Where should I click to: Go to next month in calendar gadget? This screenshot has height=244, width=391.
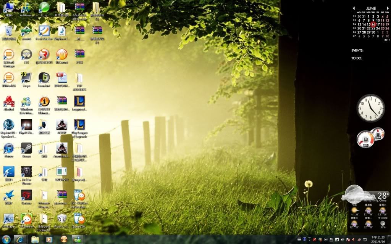tap(388, 8)
